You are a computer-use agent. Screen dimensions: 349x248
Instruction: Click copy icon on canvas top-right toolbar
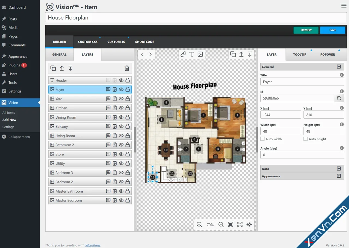coord(233,54)
